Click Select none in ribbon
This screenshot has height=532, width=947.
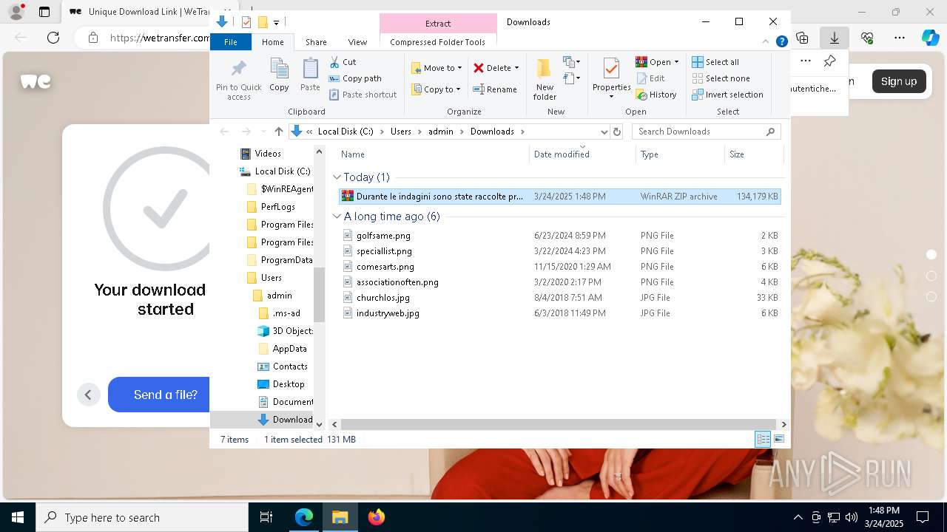click(721, 78)
